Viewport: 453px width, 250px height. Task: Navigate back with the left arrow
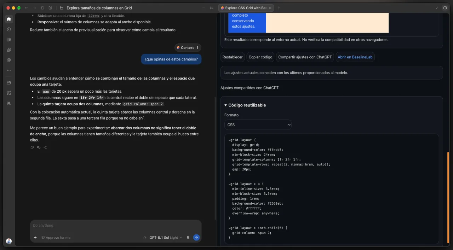coord(27,8)
